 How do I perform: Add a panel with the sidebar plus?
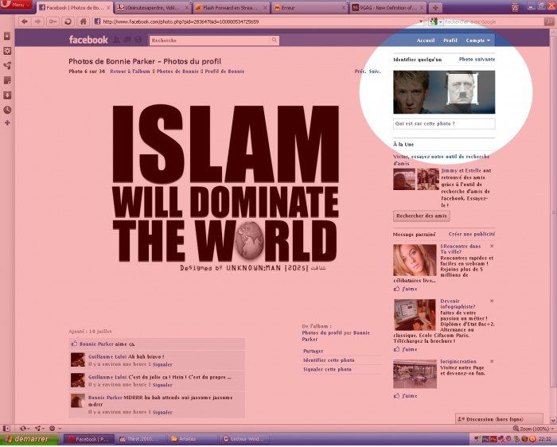click(7, 122)
